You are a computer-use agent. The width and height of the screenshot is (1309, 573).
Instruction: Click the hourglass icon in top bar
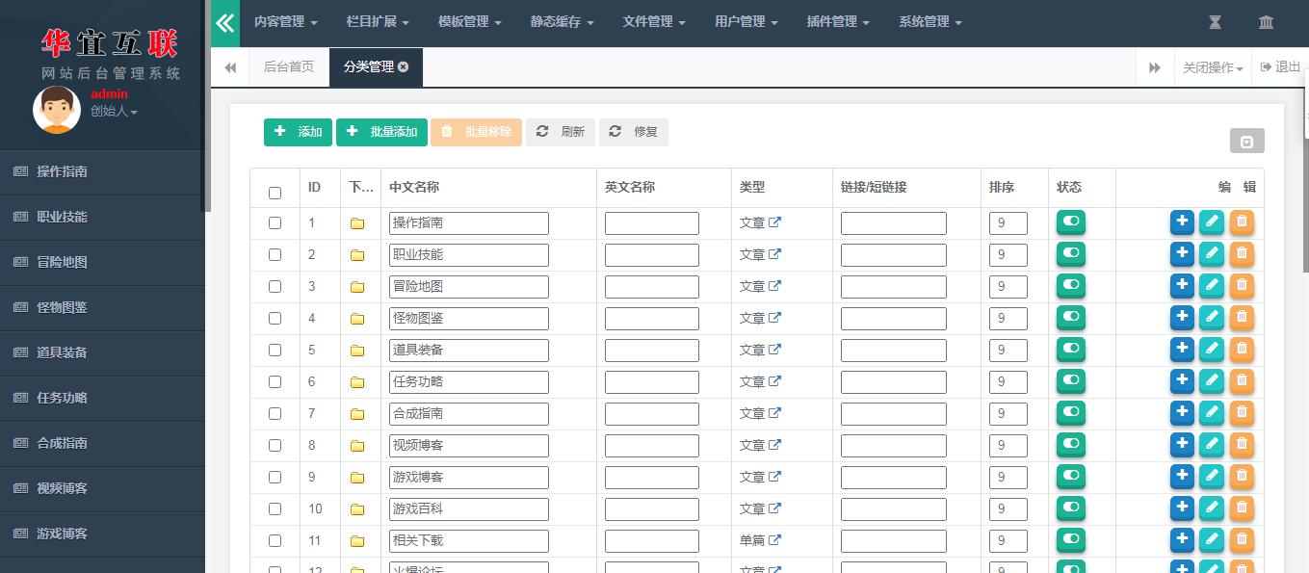(1215, 22)
